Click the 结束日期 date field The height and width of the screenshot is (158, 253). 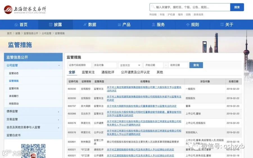pyautogui.click(x=178, y=65)
